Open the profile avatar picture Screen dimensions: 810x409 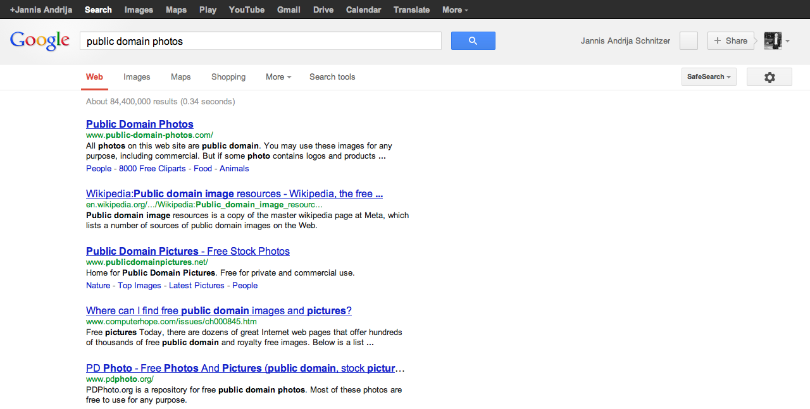773,40
